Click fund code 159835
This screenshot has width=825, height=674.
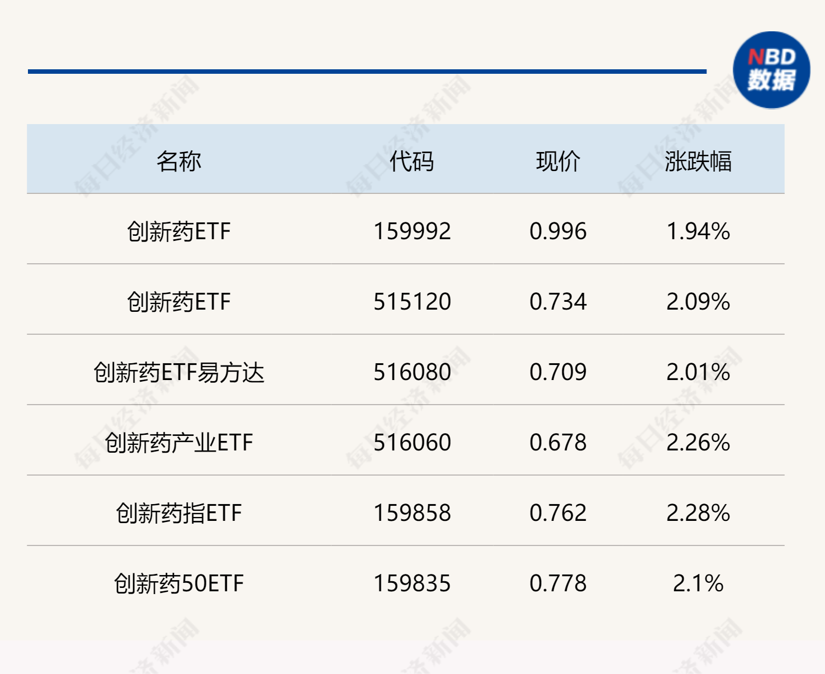[412, 583]
